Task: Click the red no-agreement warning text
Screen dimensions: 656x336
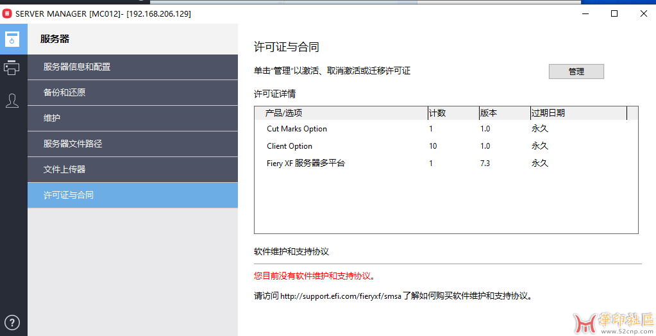Action: [315, 276]
